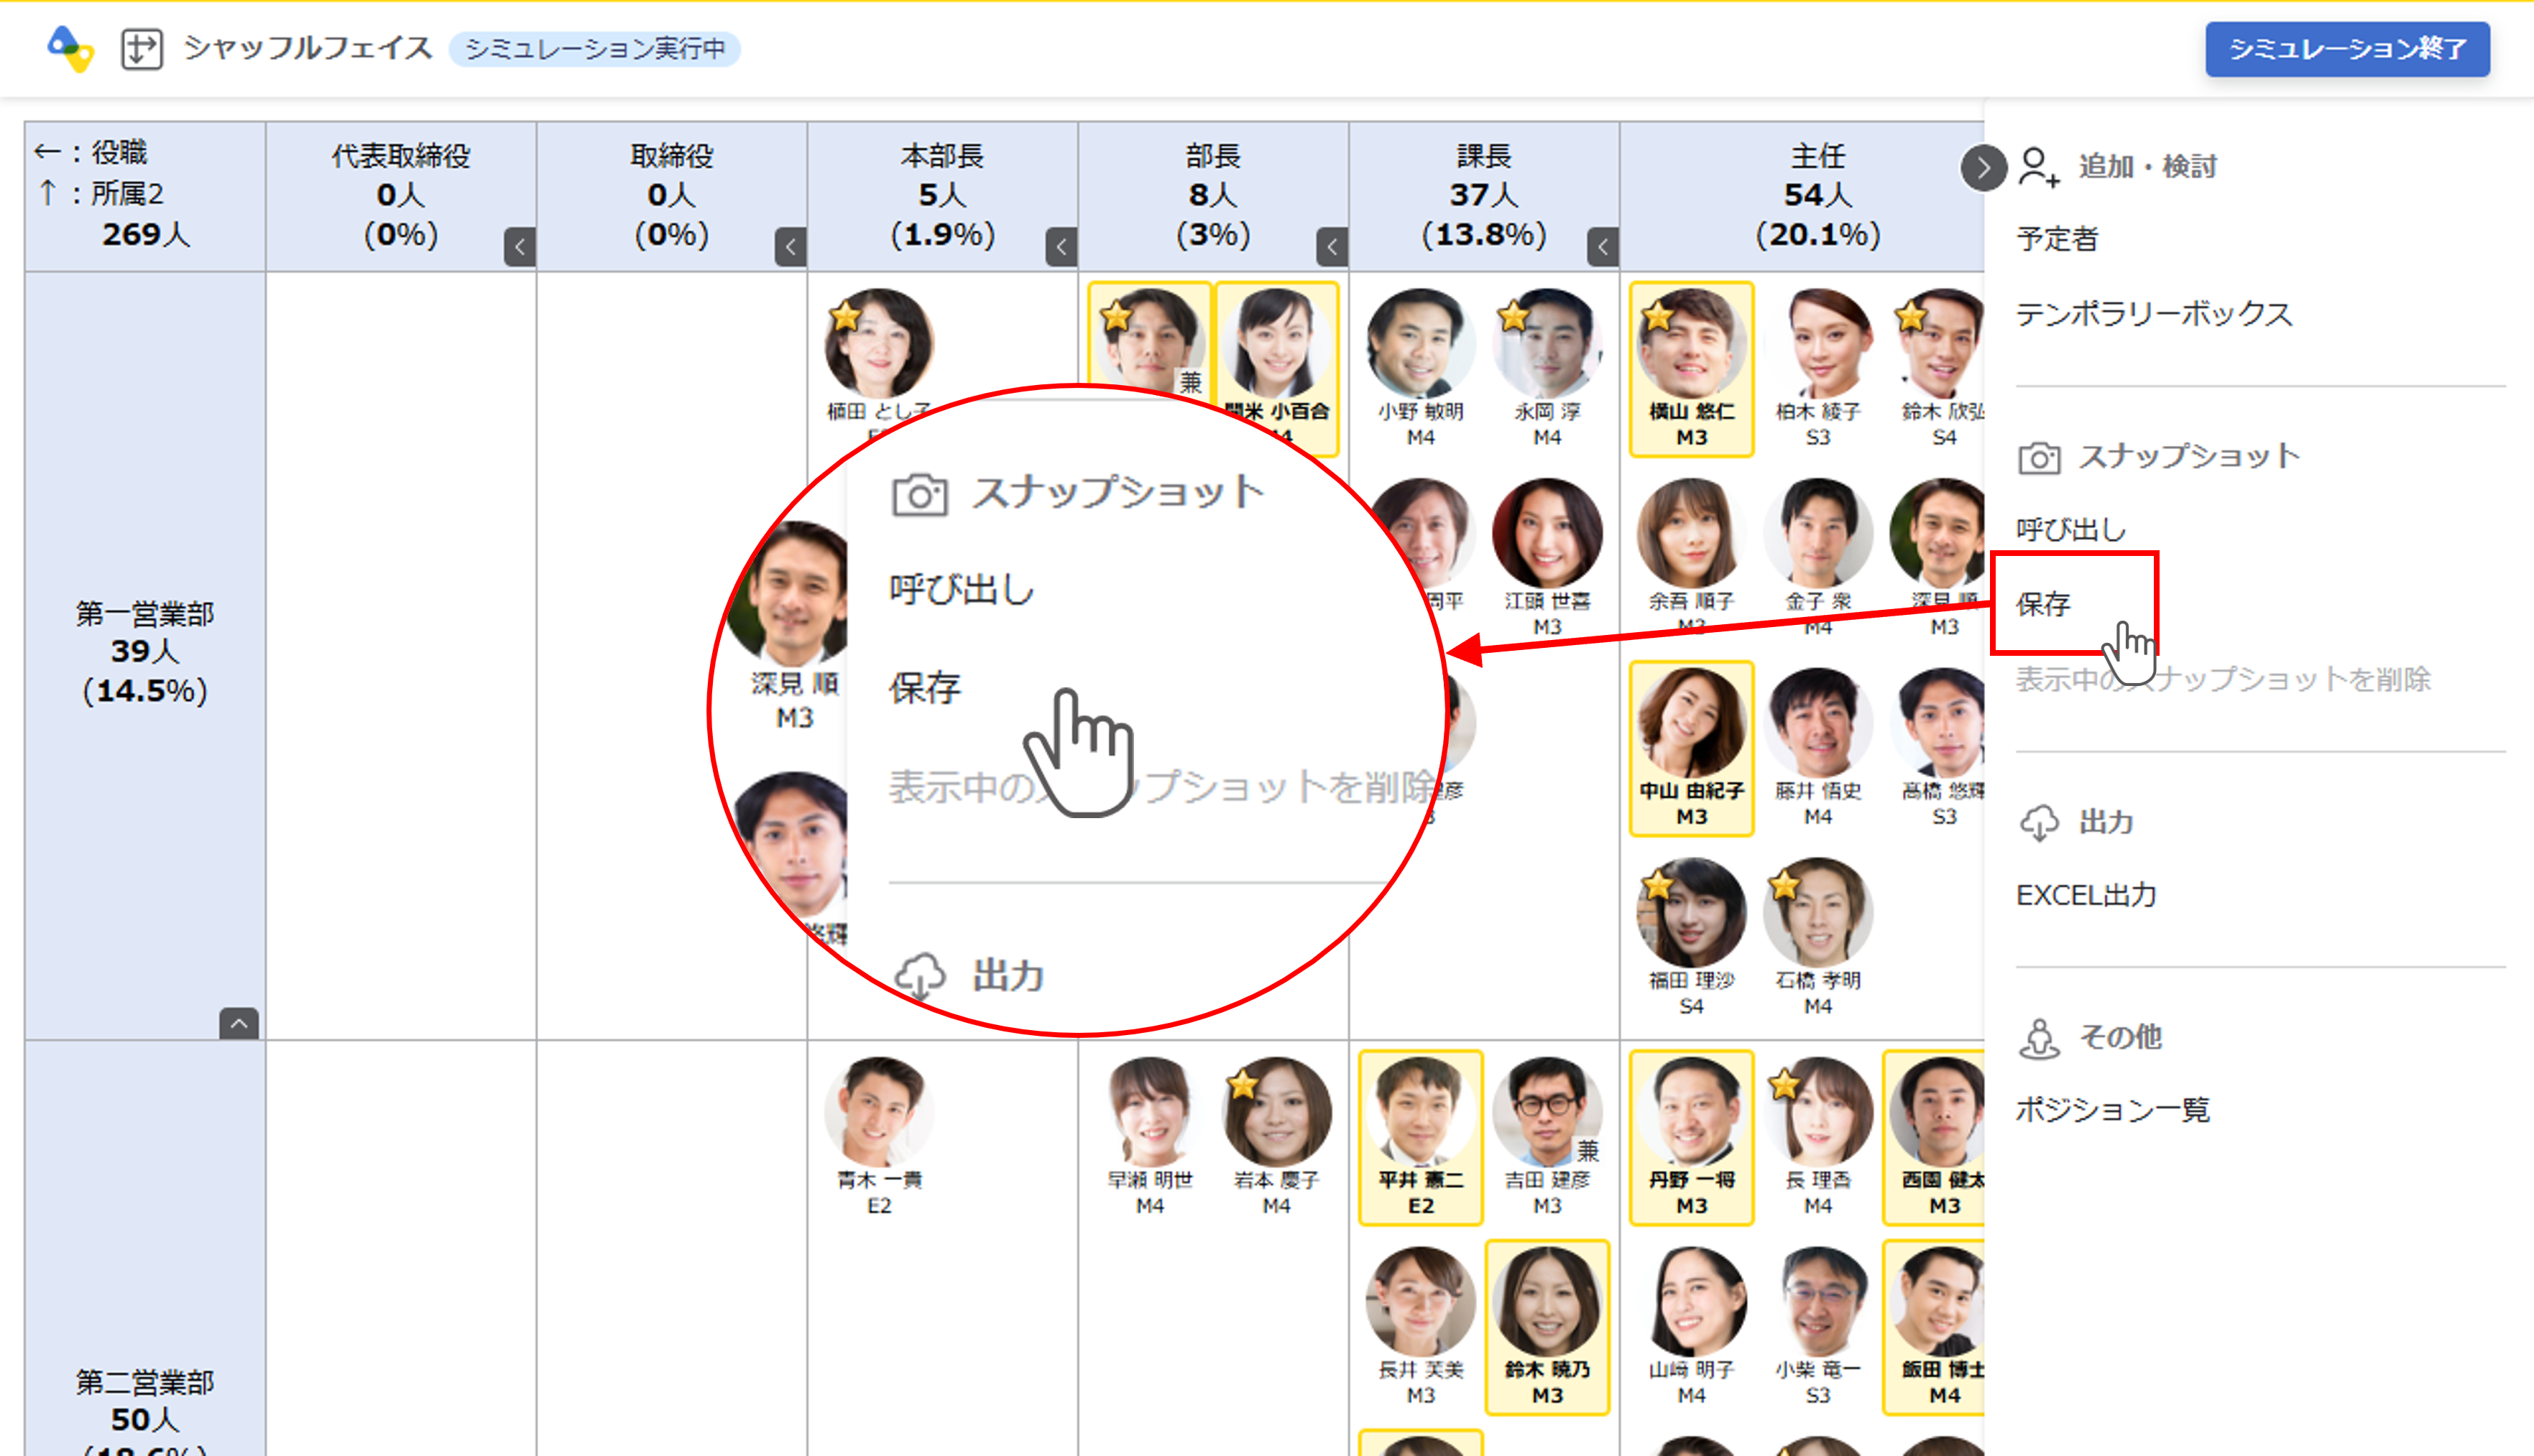Collapse the right side panel with arrow button
This screenshot has height=1456, width=2534.
(1983, 167)
